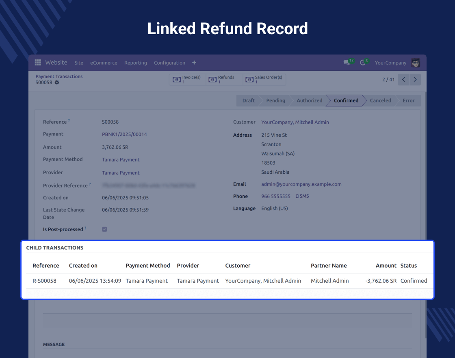Select the Error status stage
This screenshot has height=358, width=455.
pyautogui.click(x=408, y=100)
